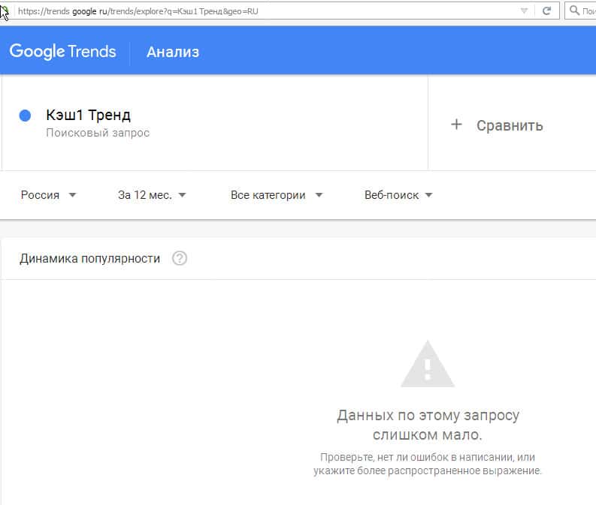Click the help question mark icon
The image size is (596, 505).
(179, 259)
